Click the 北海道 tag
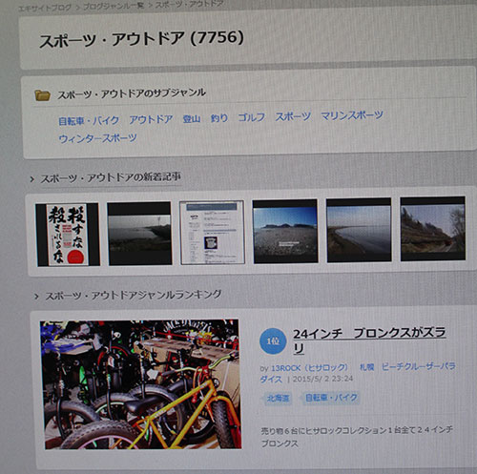Screen dimensions: 477x474 [279, 398]
